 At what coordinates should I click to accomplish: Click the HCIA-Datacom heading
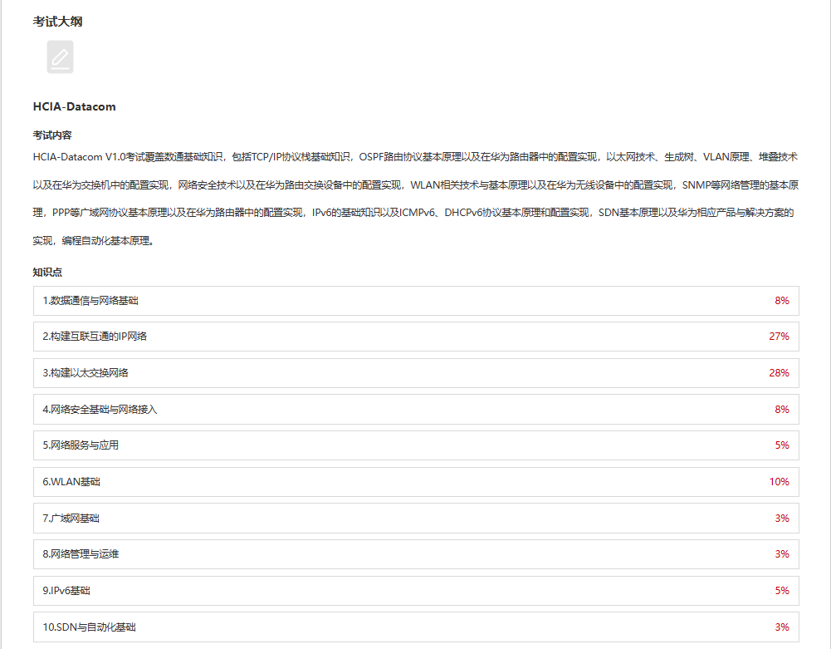pyautogui.click(x=74, y=106)
